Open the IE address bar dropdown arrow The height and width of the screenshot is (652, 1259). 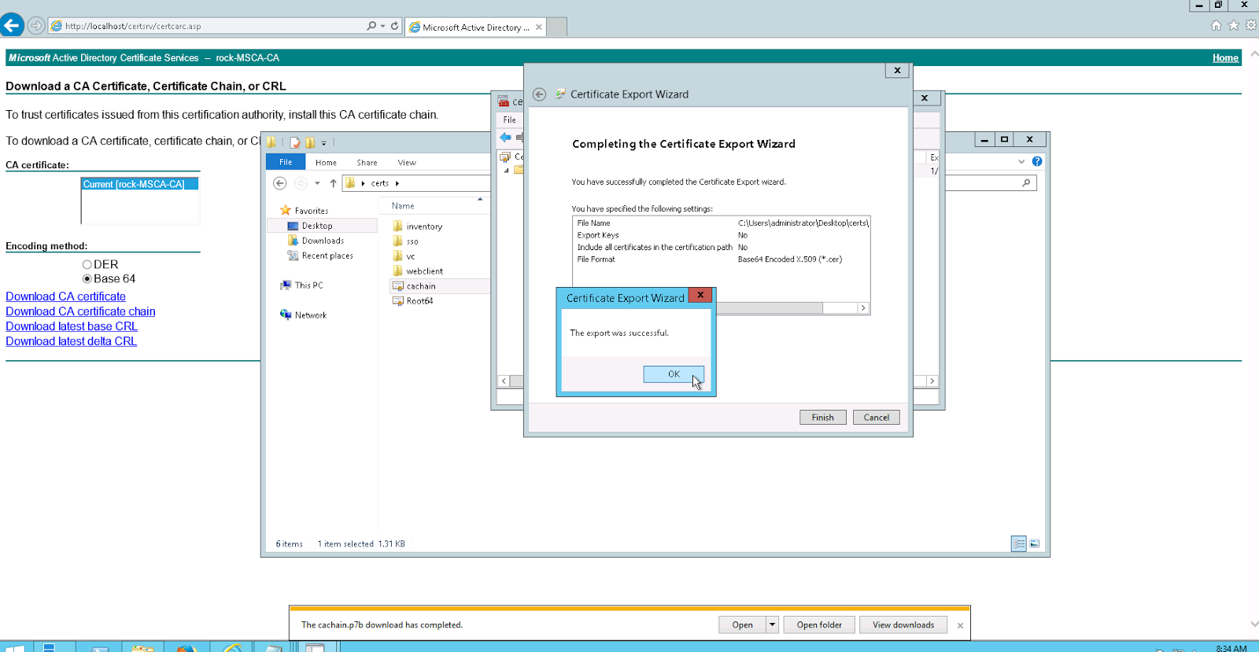[x=382, y=26]
